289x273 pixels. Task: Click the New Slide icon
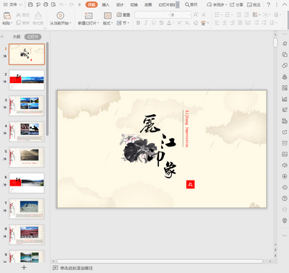click(88, 16)
